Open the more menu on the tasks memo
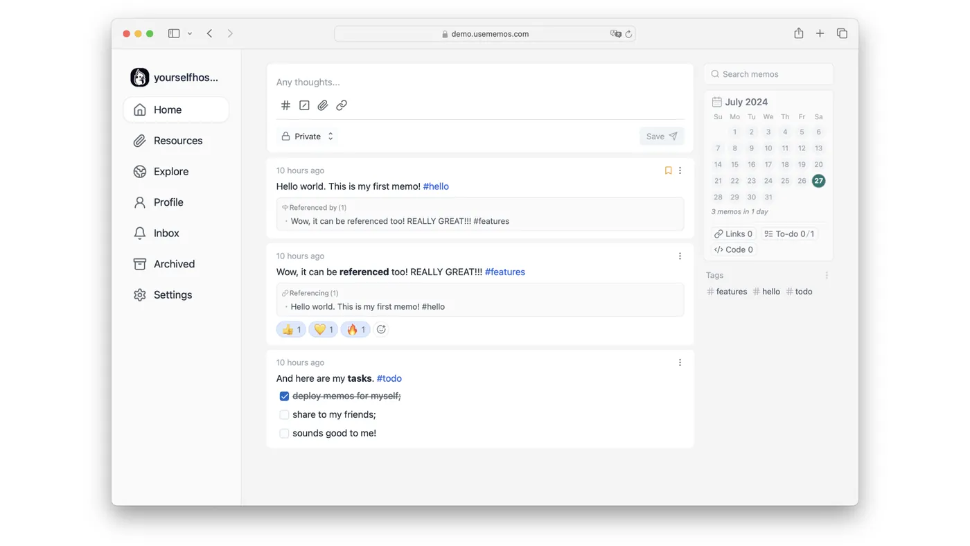The height and width of the screenshot is (546, 970). pyautogui.click(x=680, y=362)
